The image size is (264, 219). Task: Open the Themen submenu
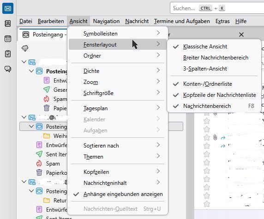(x=118, y=157)
